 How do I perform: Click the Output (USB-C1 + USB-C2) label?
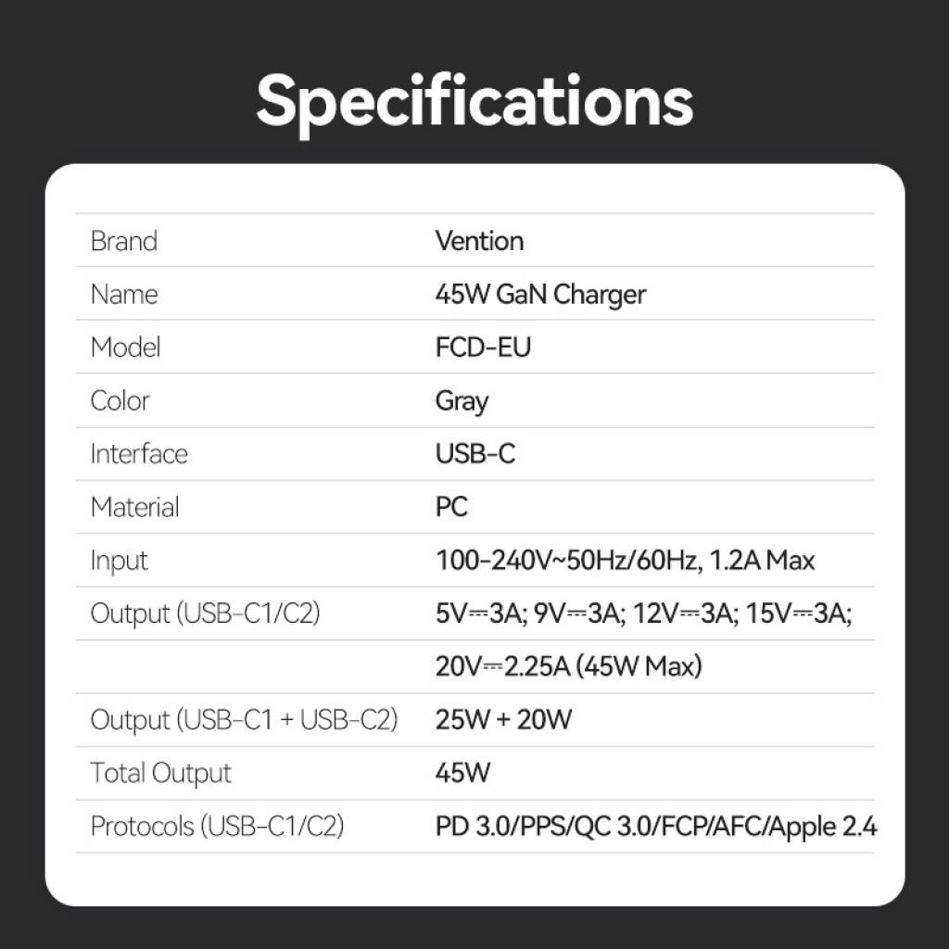coord(244,720)
